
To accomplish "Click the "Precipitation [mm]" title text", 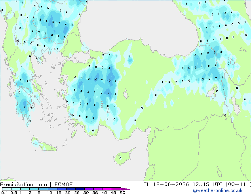I will point(26,184).
